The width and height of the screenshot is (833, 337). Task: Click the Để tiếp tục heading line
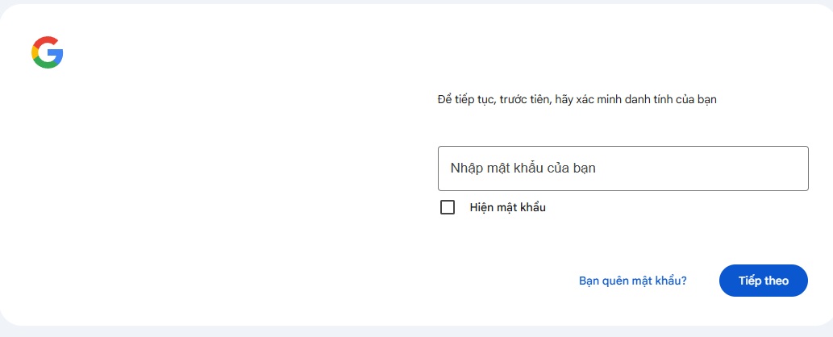tap(577, 100)
